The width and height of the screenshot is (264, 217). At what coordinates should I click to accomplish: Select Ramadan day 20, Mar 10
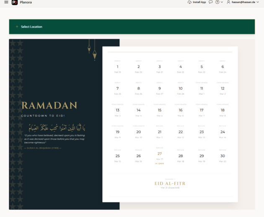(x=139, y=132)
